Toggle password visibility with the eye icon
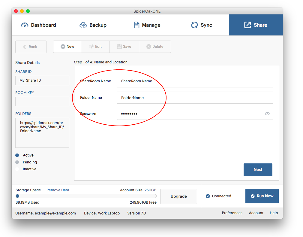Viewport: 303px width, 237px height. pos(267,114)
